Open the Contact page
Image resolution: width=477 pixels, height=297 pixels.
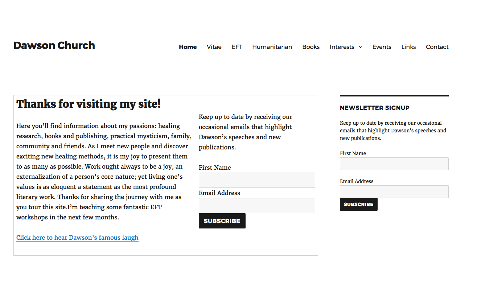pyautogui.click(x=437, y=47)
